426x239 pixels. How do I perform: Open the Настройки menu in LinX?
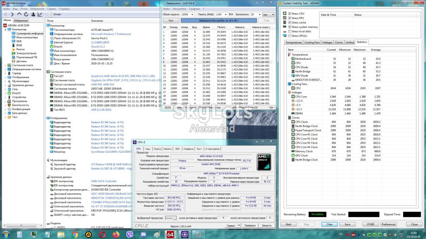click(x=179, y=9)
